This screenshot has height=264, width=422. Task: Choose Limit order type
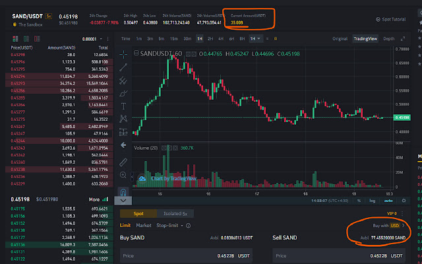[x=125, y=225]
